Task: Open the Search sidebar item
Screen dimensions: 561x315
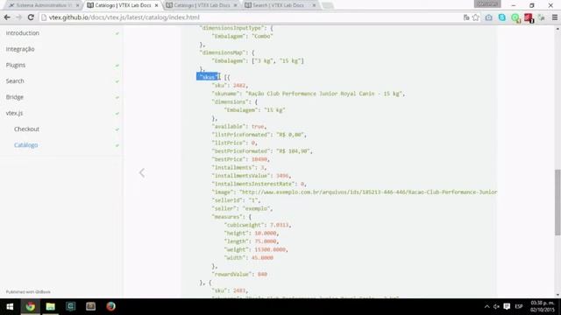Action: (15, 81)
